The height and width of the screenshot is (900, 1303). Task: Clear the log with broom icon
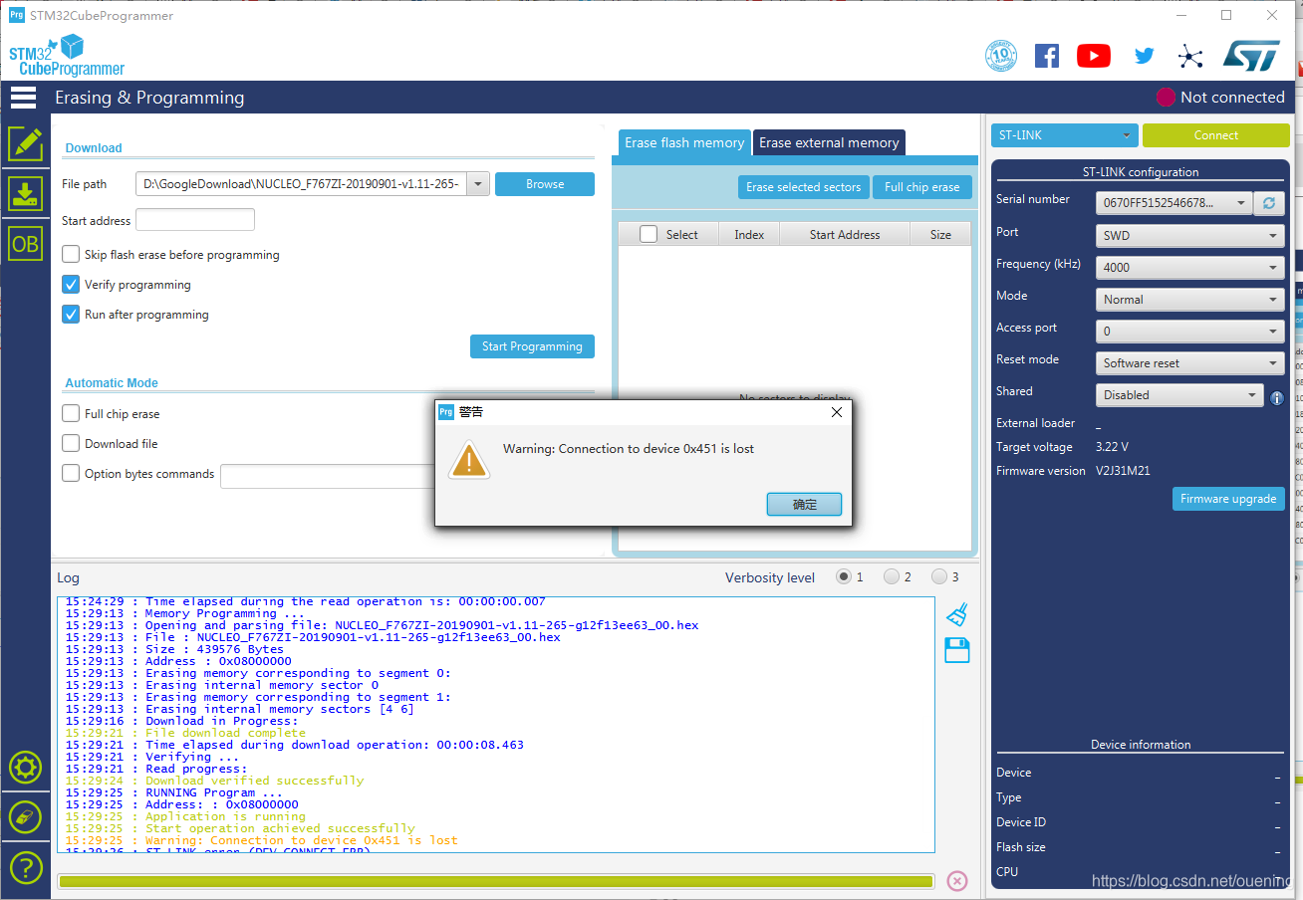[x=956, y=613]
